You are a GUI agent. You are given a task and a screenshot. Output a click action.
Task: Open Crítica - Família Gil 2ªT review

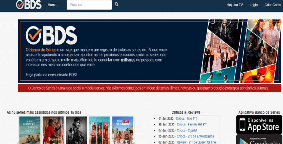[x=192, y=124]
